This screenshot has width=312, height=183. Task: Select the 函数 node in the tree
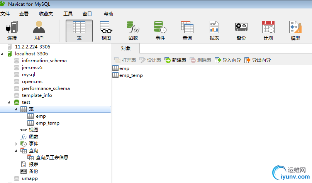34,137
